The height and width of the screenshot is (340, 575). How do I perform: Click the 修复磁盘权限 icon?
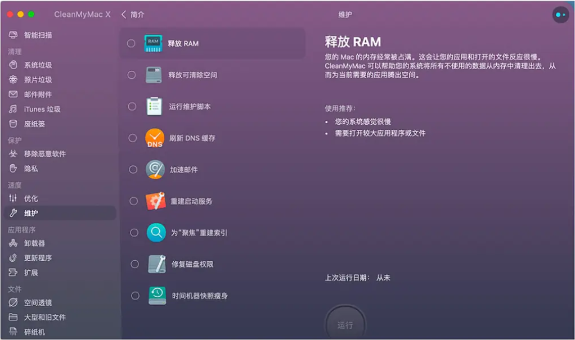pos(157,264)
